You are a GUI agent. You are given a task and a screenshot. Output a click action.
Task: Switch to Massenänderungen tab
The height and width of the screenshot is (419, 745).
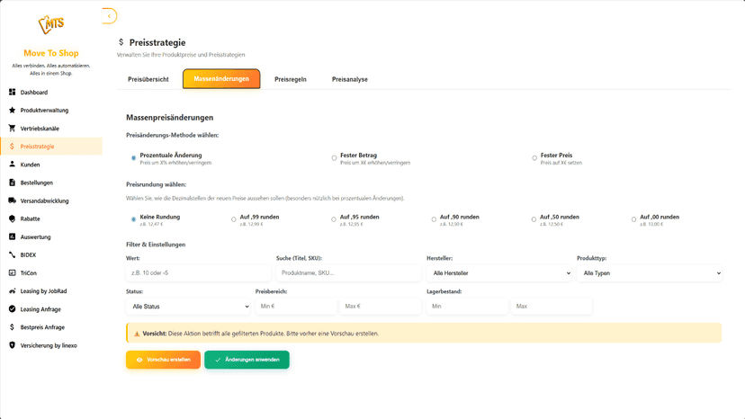tap(221, 79)
